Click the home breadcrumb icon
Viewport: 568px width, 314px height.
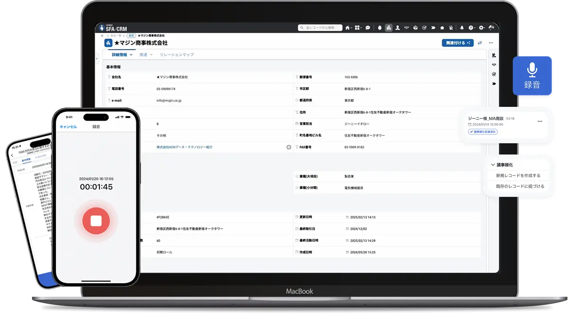102,36
